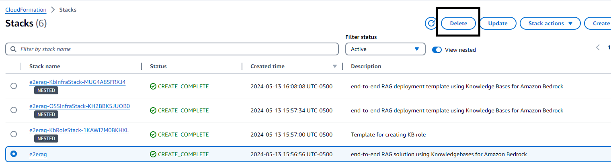Open the Filter status Active dropdown
This screenshot has height=165, width=611.
click(385, 49)
